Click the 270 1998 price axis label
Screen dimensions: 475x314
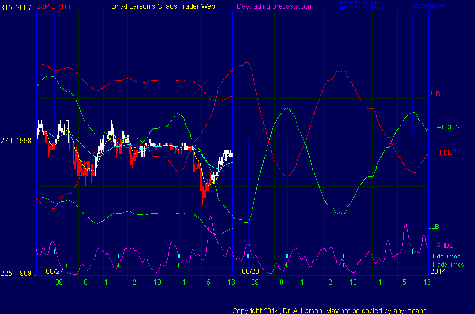coord(16,141)
